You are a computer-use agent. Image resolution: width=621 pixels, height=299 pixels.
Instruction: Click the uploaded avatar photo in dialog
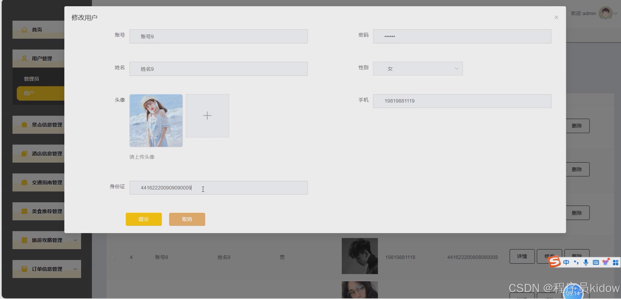[x=156, y=121]
